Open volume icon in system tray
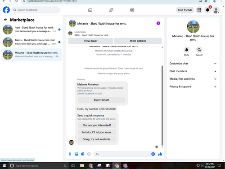225x169 pixels. click(x=202, y=165)
